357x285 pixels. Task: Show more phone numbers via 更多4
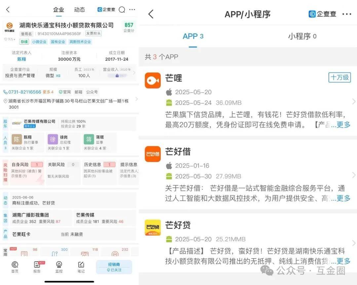[x=48, y=92]
